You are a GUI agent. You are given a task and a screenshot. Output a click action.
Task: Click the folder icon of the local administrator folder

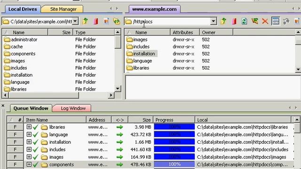click(x=7, y=39)
